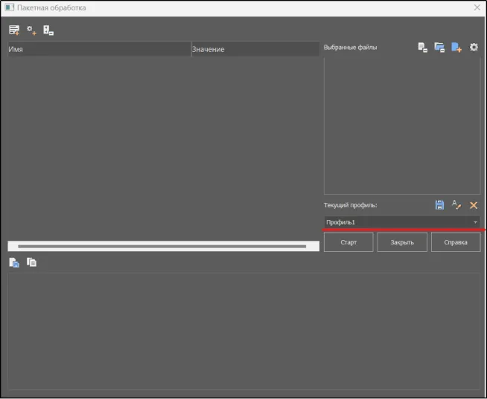
Task: Click the add parameter icon with small gear
Action: [x=31, y=30]
